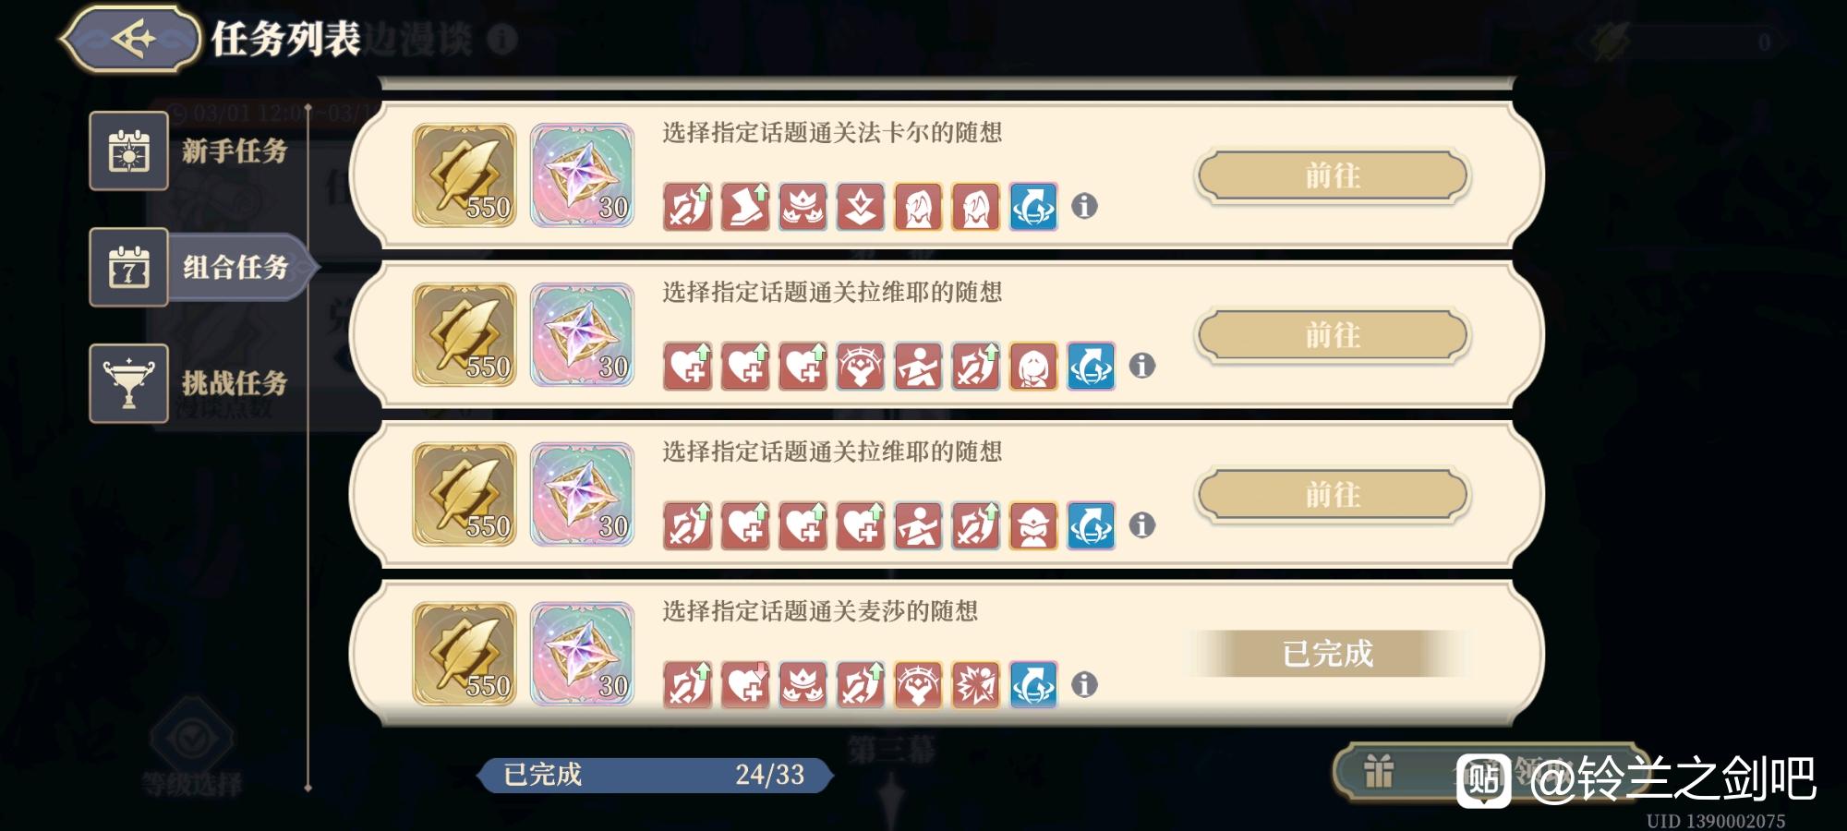1847x831 pixels.
Task: Tap 前往 for the 法卡尔 task
Action: point(1332,175)
